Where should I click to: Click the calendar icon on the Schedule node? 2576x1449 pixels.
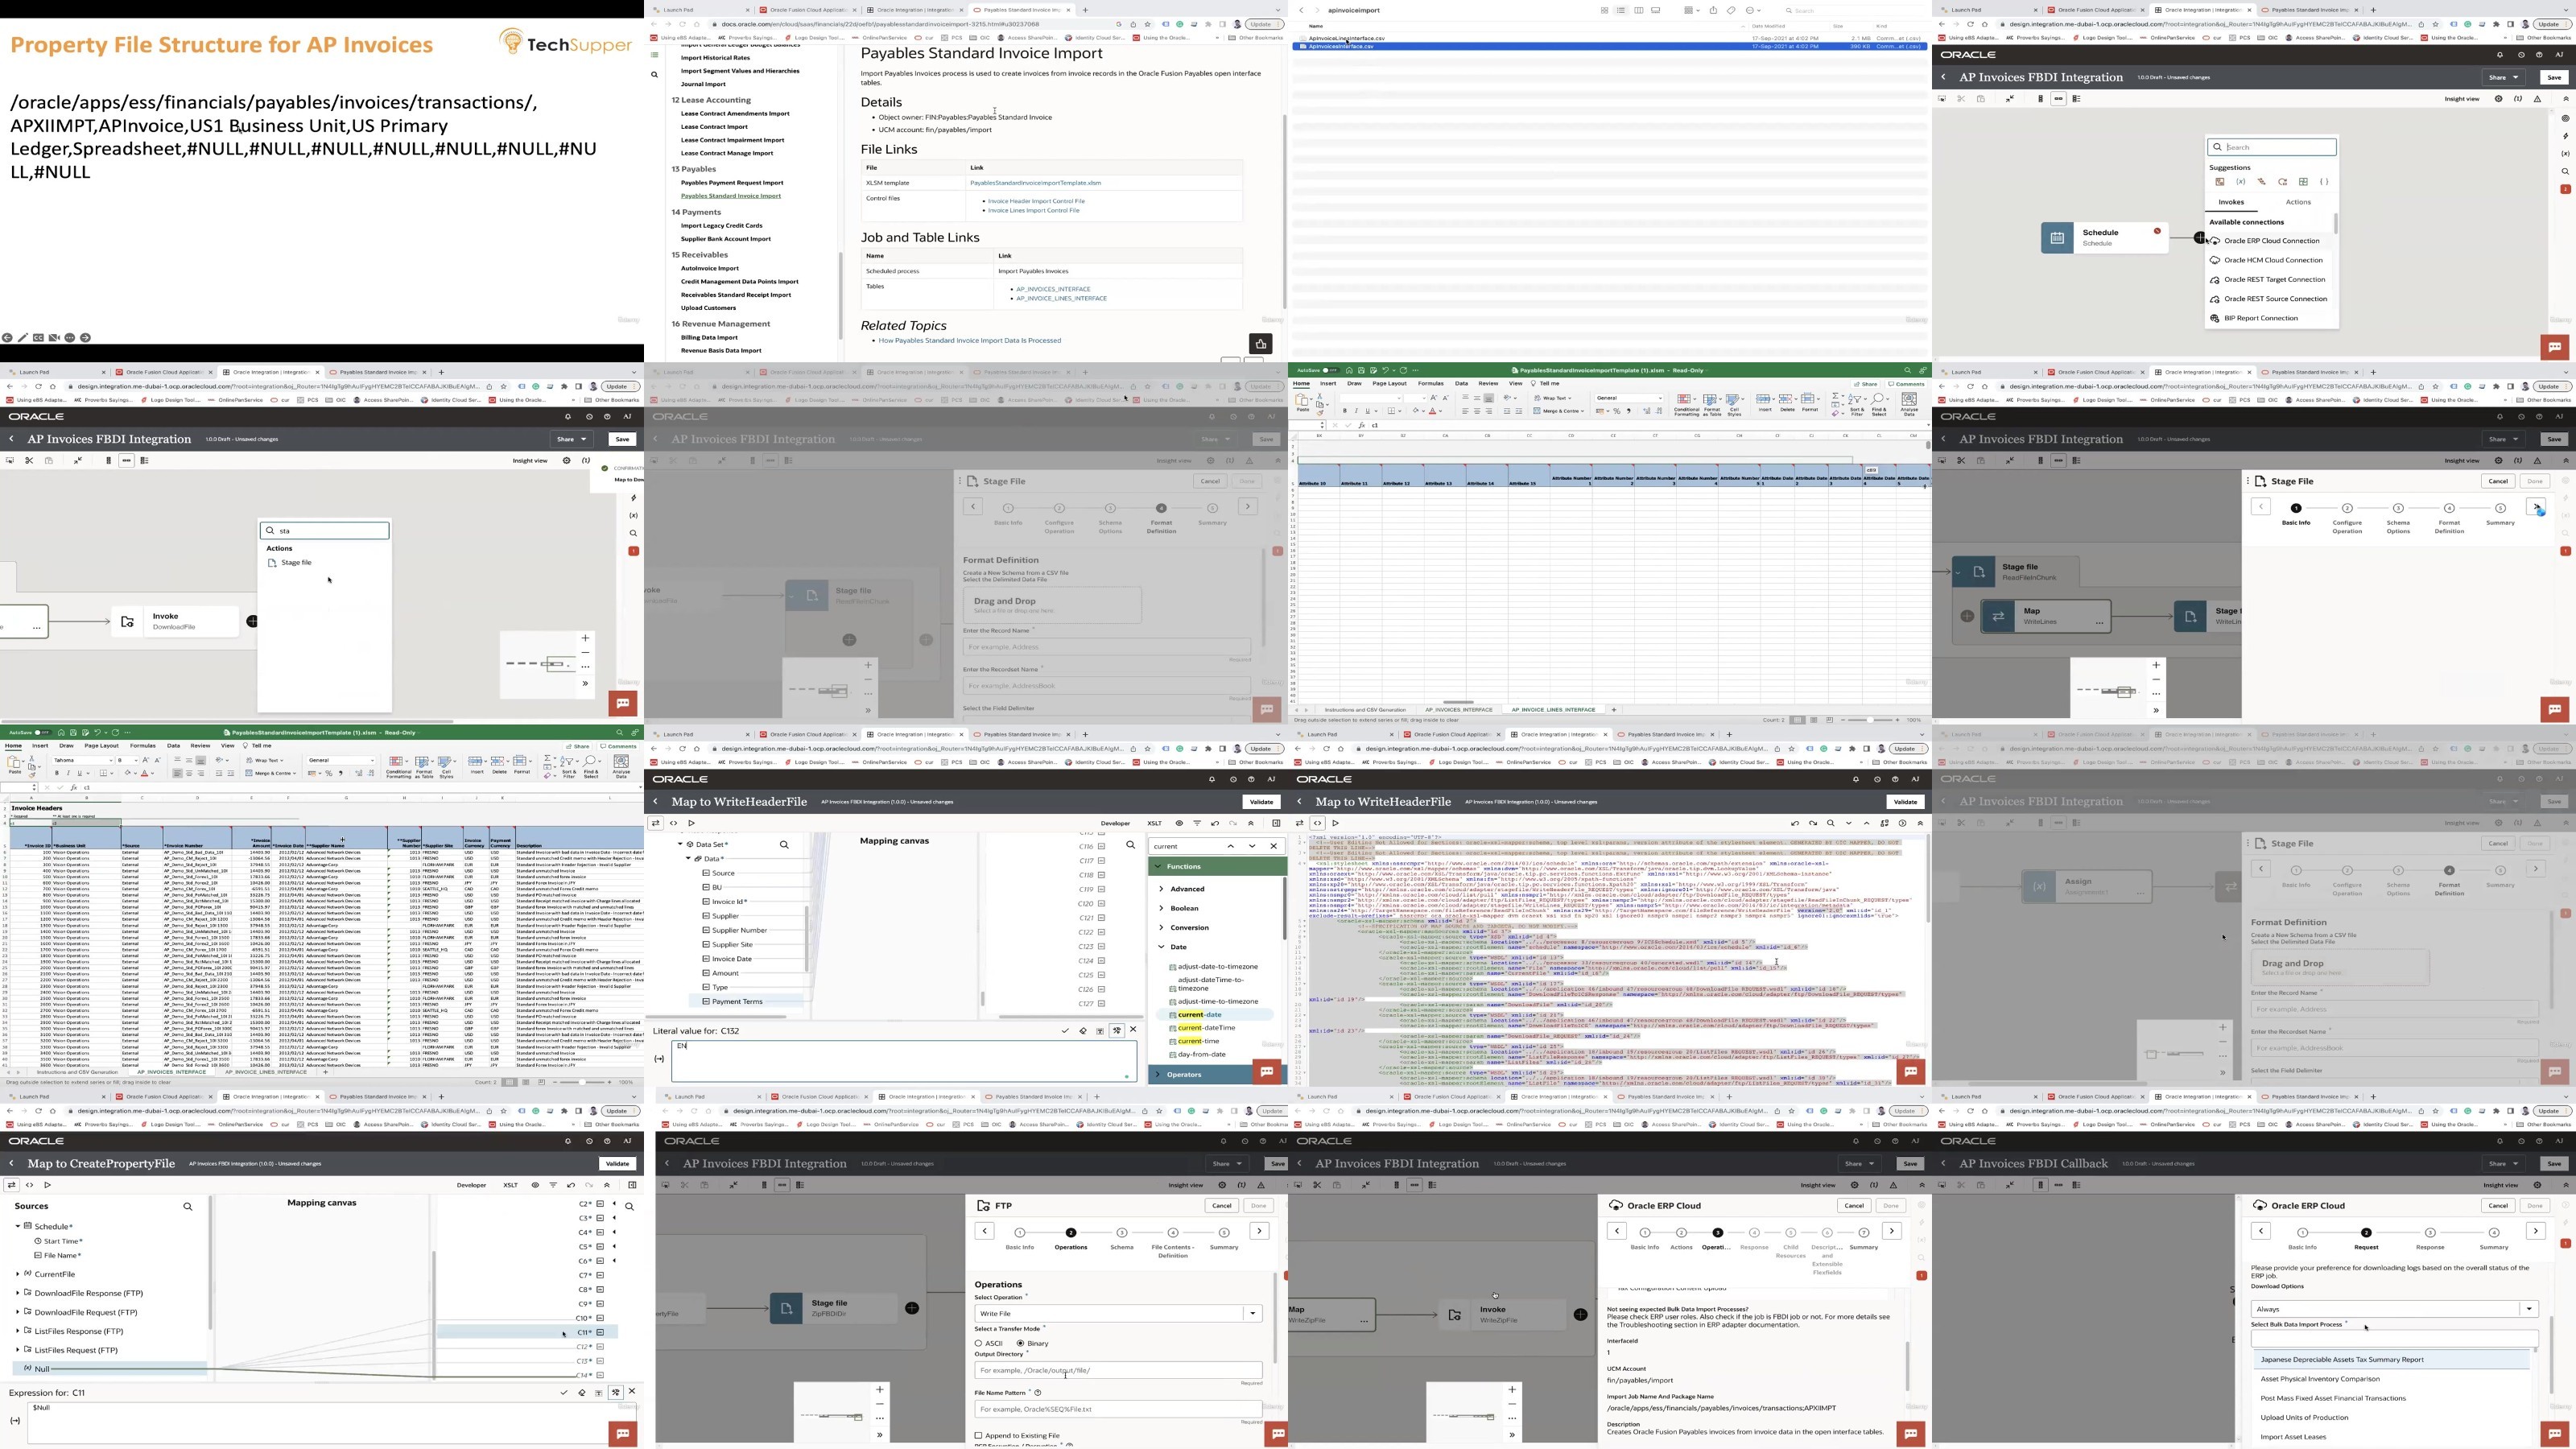pyautogui.click(x=2057, y=238)
